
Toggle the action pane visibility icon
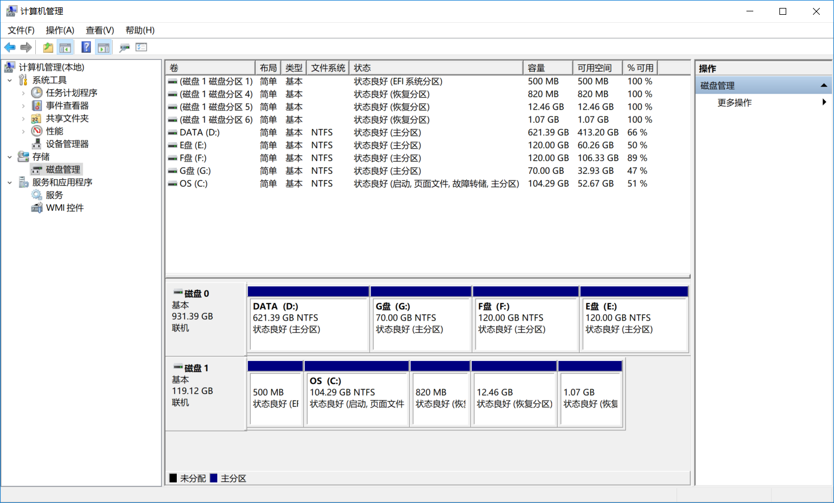coord(103,47)
